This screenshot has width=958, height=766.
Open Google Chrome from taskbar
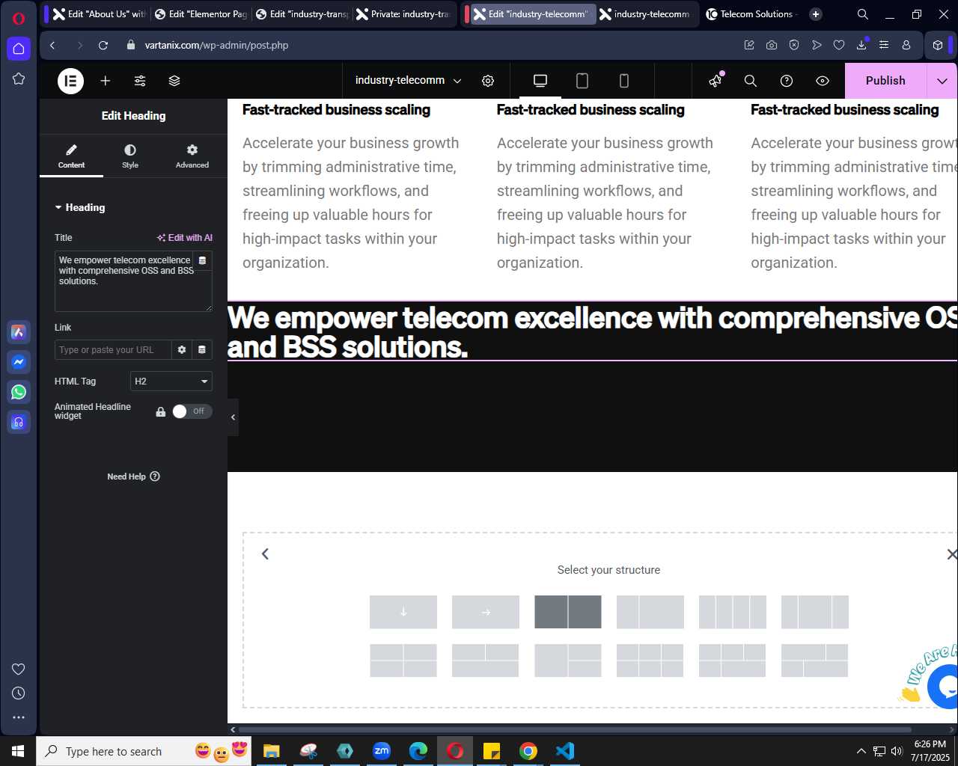tap(528, 751)
